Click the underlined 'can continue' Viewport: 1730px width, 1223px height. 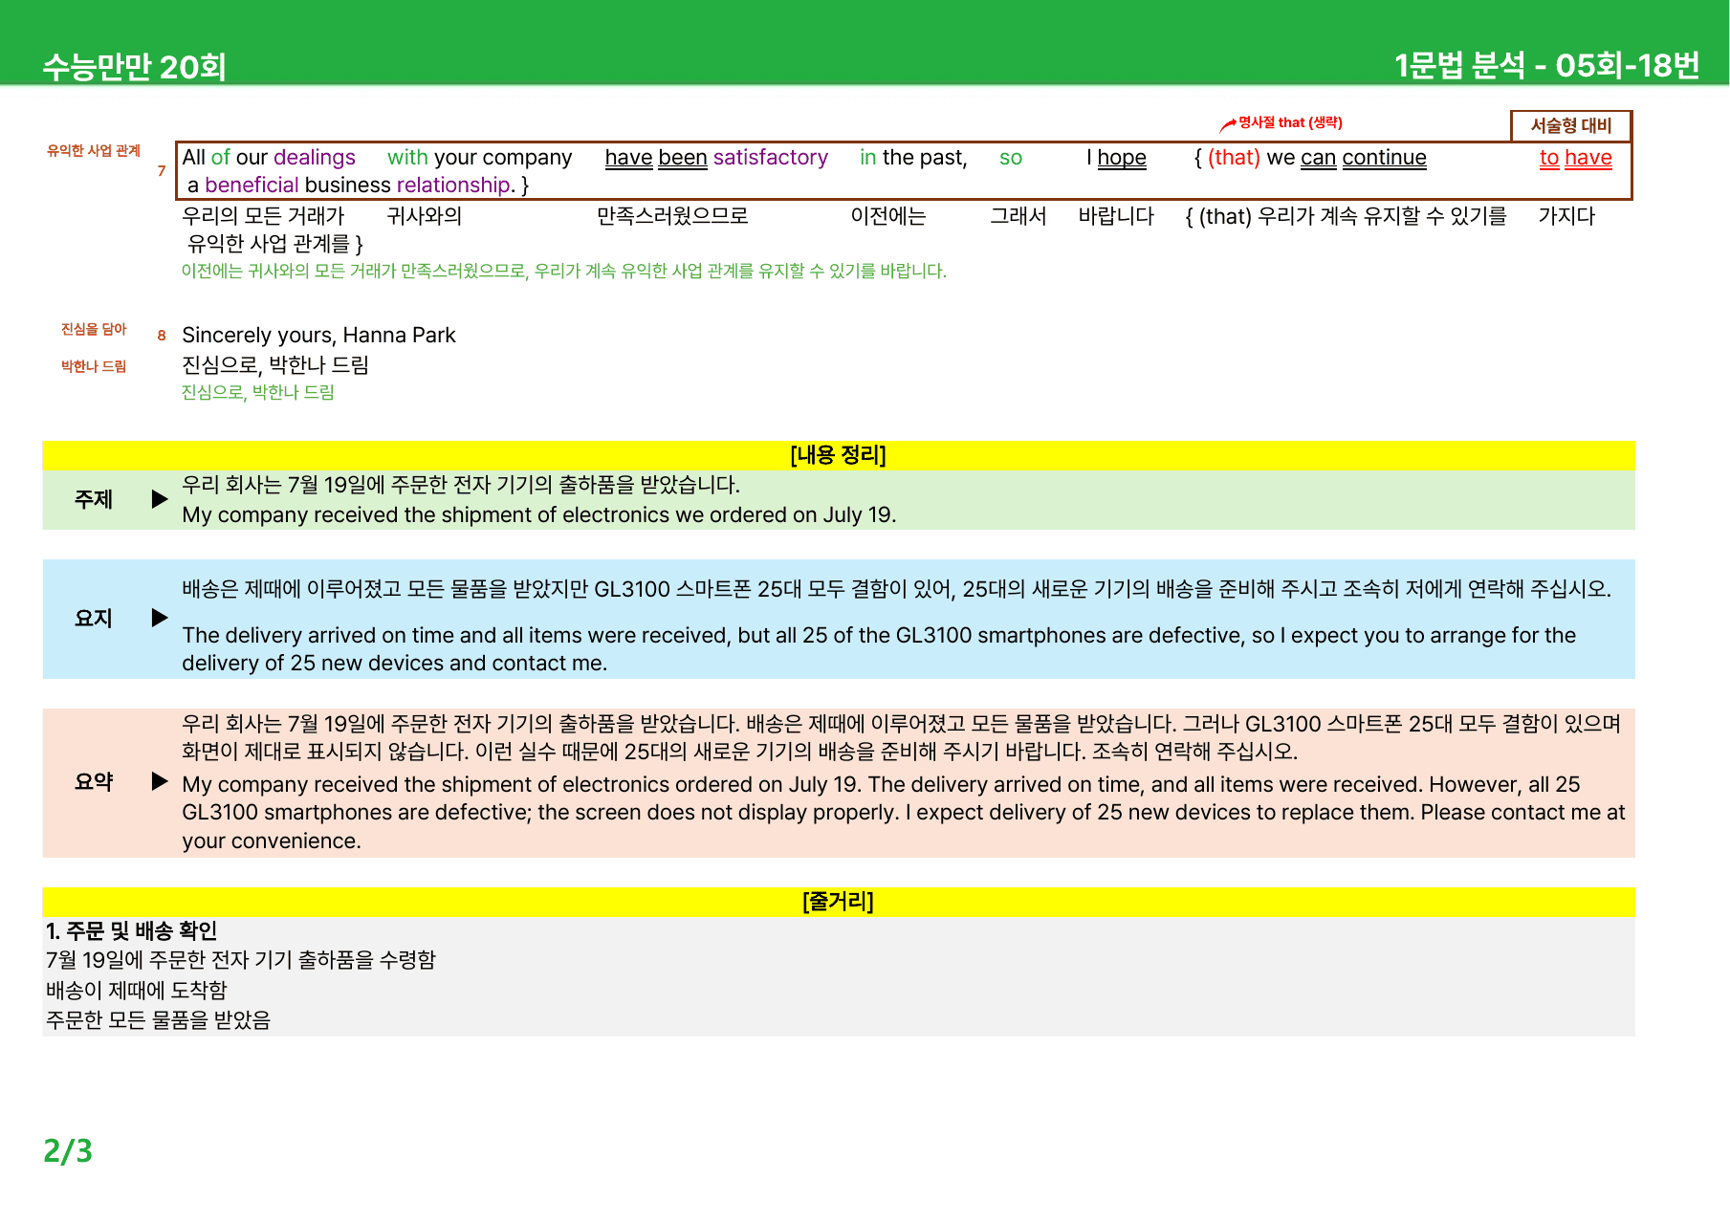(x=1364, y=158)
